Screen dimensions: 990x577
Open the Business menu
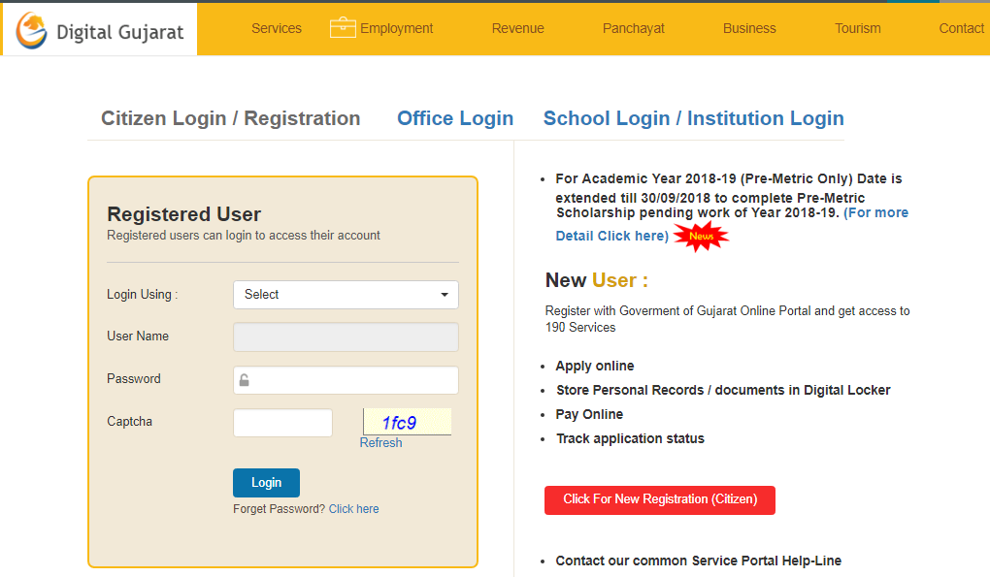coord(748,28)
